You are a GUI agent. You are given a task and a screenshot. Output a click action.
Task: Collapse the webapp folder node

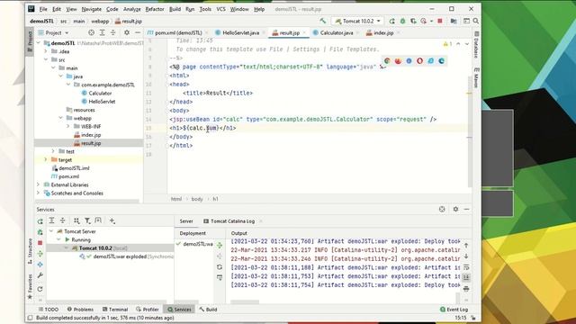60,118
